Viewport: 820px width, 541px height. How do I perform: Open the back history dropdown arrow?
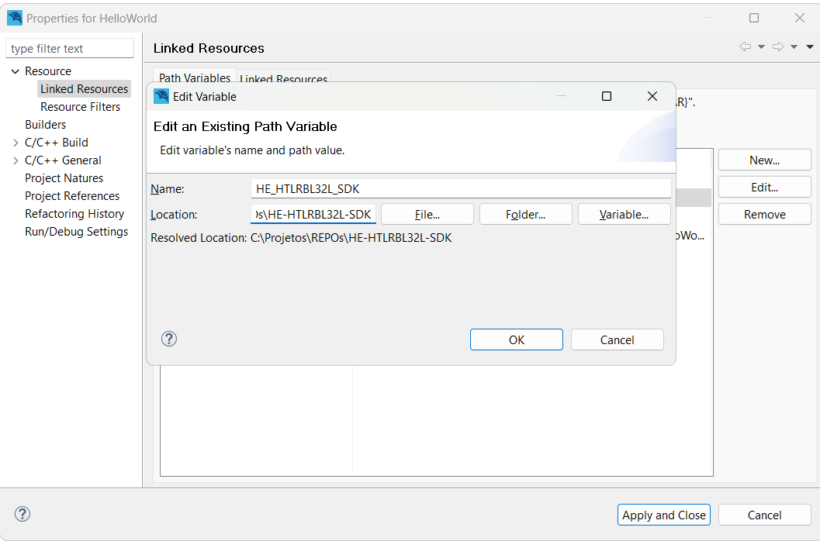tap(761, 47)
